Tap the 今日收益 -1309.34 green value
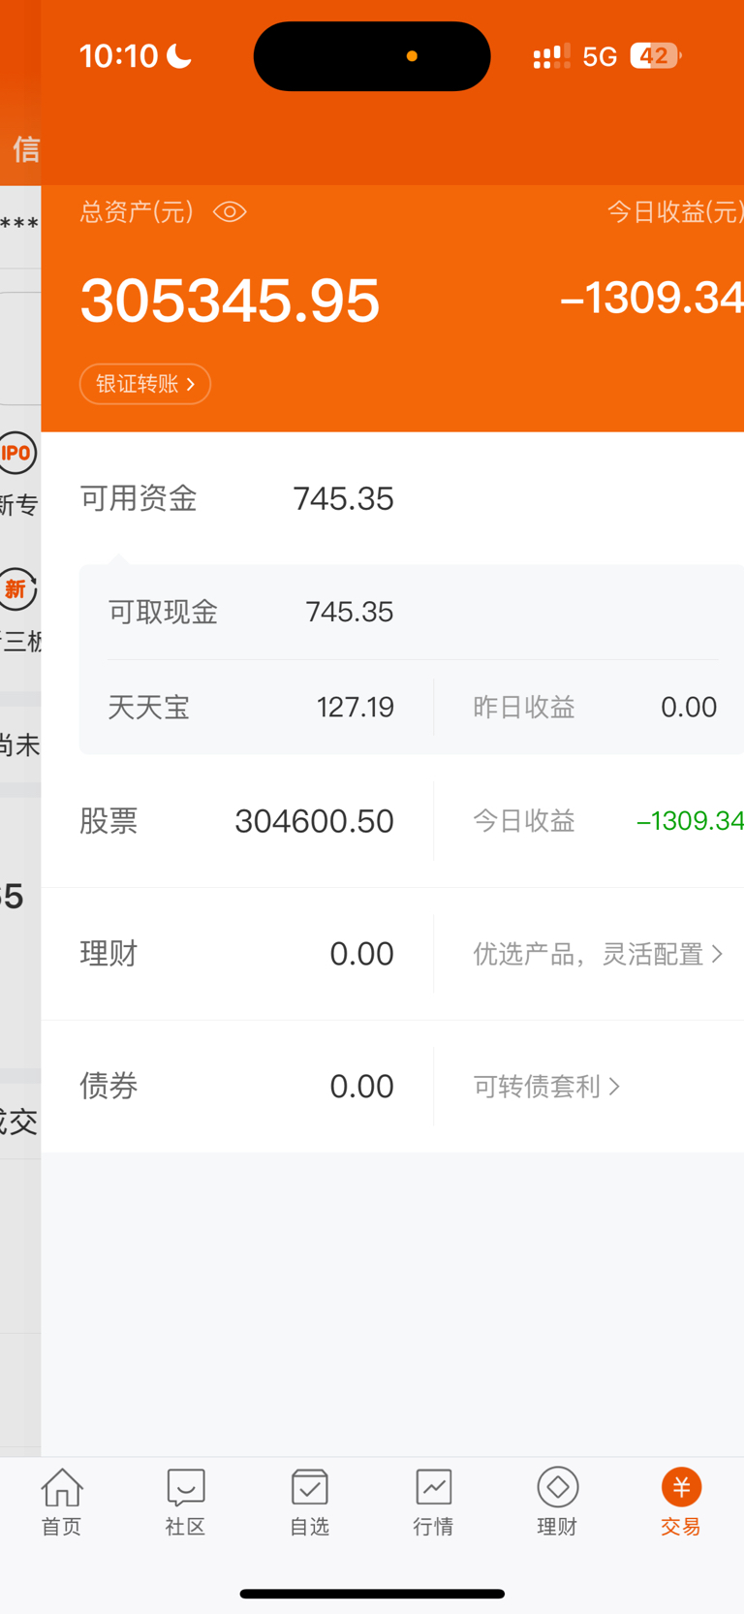 (690, 821)
